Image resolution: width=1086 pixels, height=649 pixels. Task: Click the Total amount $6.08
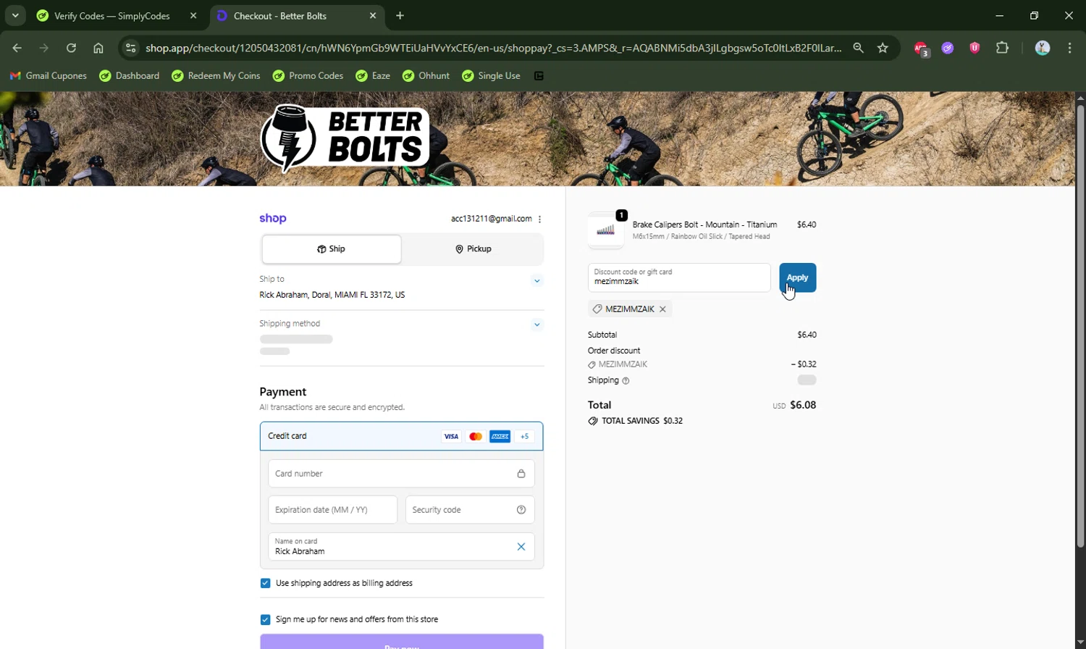[803, 405]
